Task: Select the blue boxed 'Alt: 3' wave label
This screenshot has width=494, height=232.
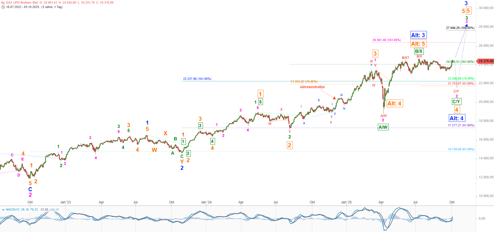Action: 418,35
